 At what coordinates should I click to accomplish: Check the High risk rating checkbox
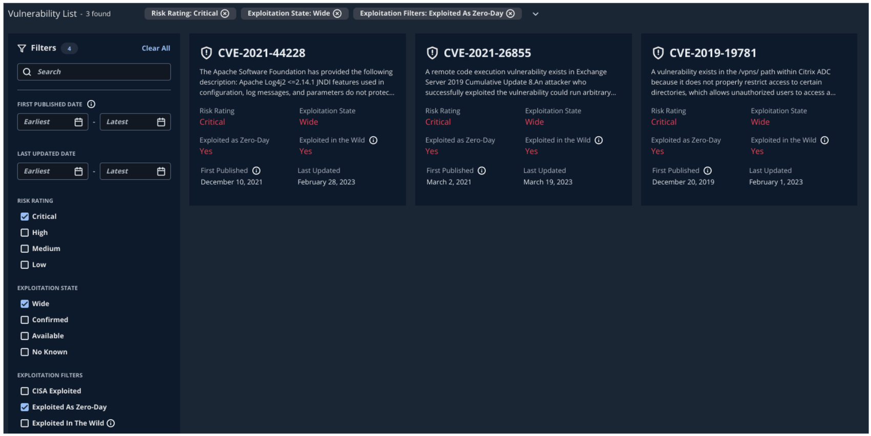pos(25,232)
